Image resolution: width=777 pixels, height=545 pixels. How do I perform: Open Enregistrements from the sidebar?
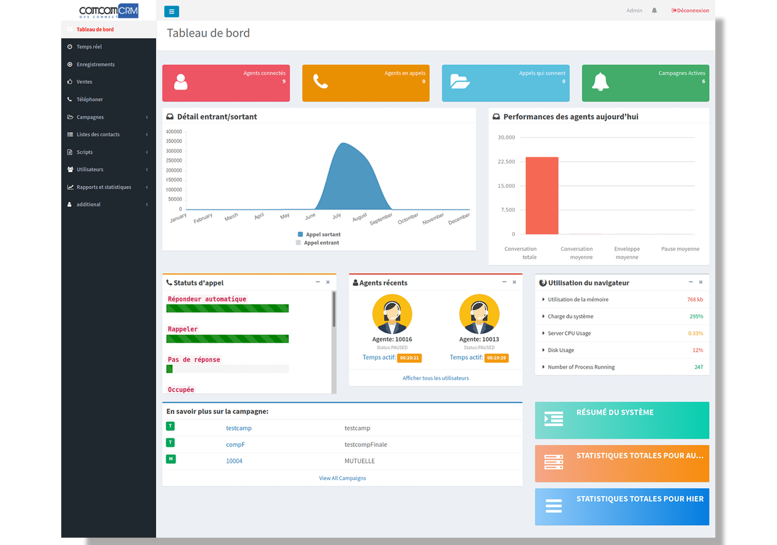95,64
